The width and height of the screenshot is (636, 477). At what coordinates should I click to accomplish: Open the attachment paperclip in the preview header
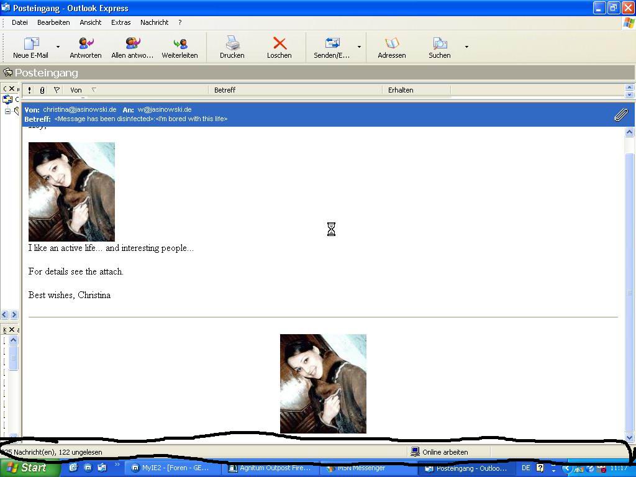pos(620,115)
